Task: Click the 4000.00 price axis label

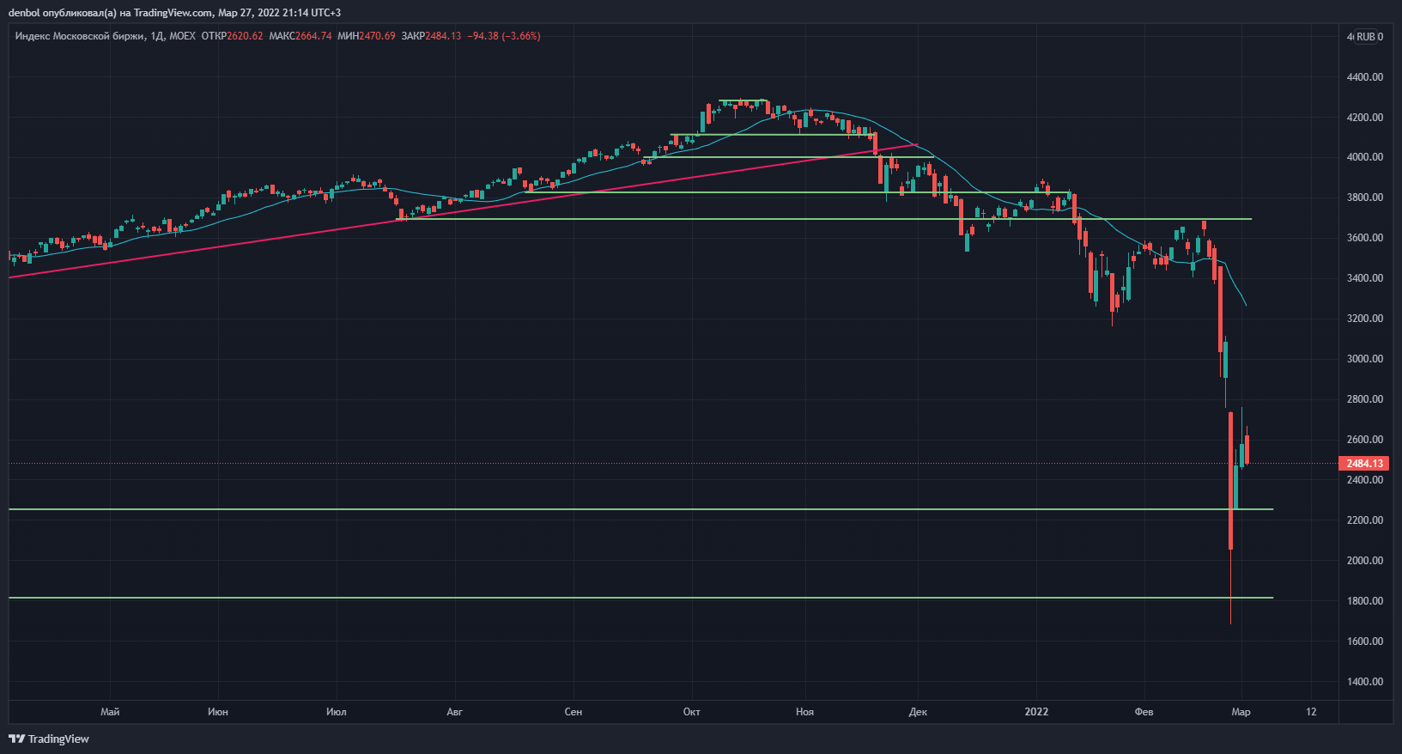Action: pyautogui.click(x=1365, y=157)
